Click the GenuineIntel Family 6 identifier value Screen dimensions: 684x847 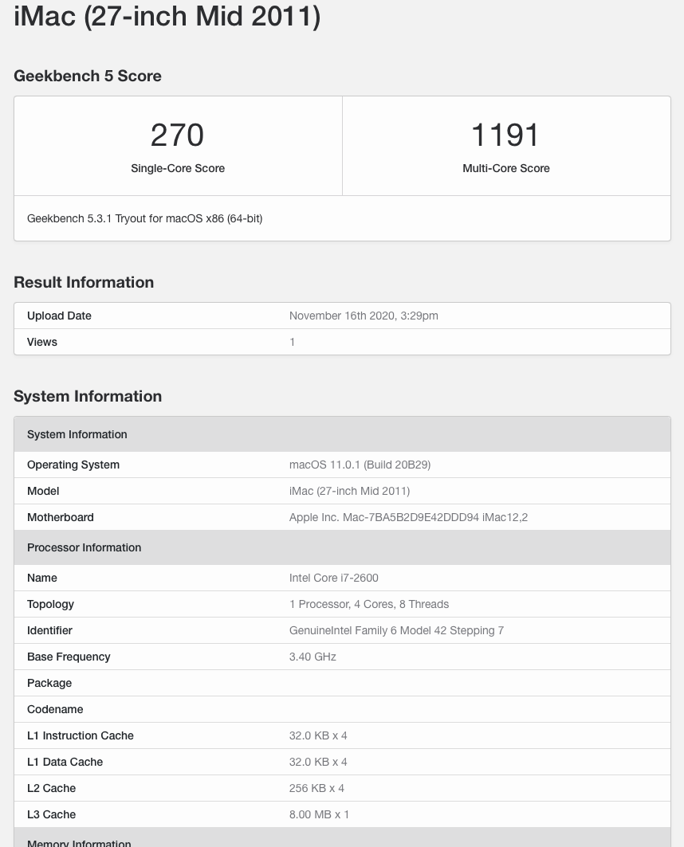[x=396, y=630]
